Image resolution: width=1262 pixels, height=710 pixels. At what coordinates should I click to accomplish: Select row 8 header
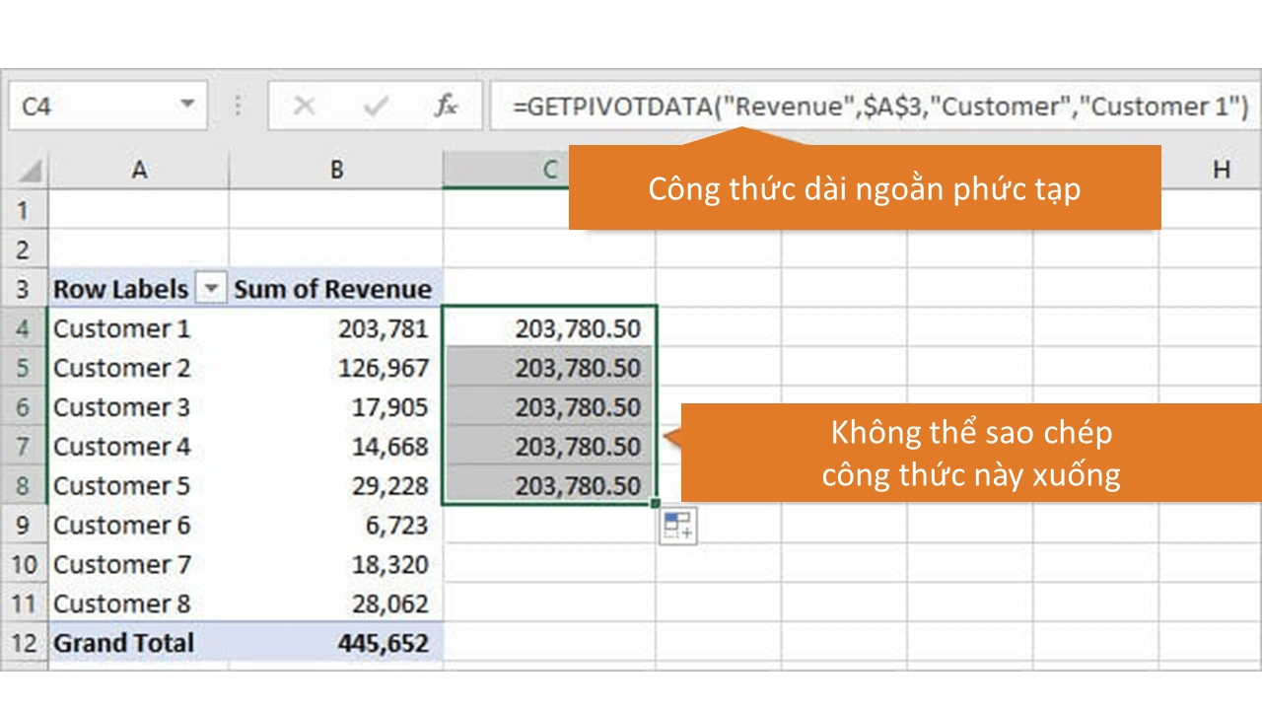coord(24,486)
